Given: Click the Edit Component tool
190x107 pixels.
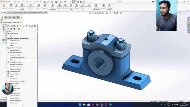Looking at the screenshot, I should (4, 7).
